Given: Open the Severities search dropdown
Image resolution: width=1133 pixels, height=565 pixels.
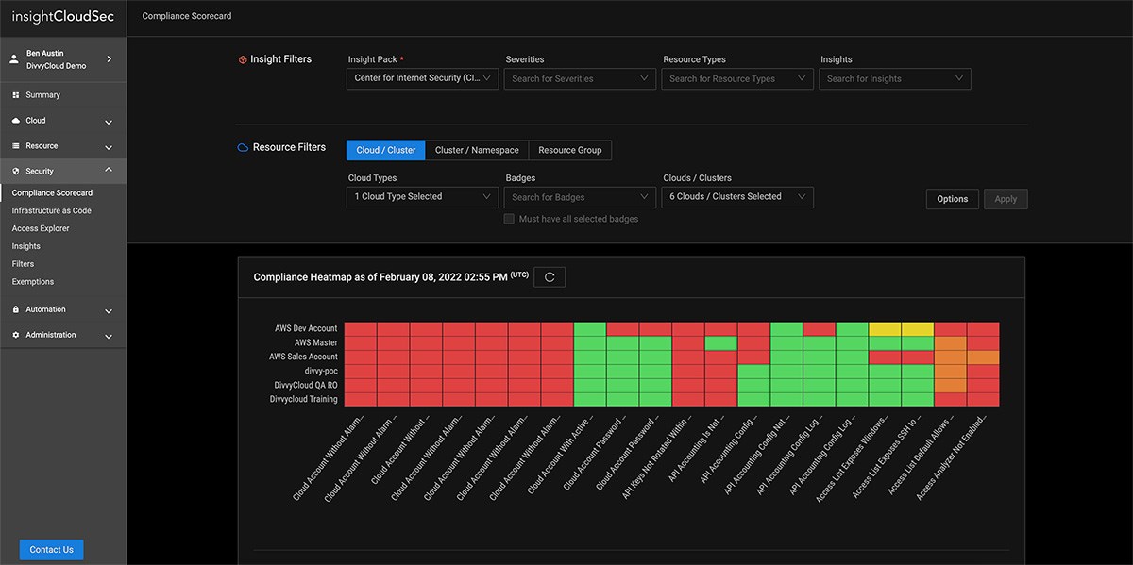Looking at the screenshot, I should click(x=580, y=78).
